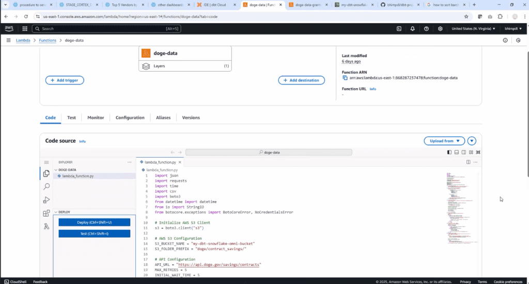Go to Functions breadcrumb link
This screenshot has height=284, width=529.
tap(48, 40)
